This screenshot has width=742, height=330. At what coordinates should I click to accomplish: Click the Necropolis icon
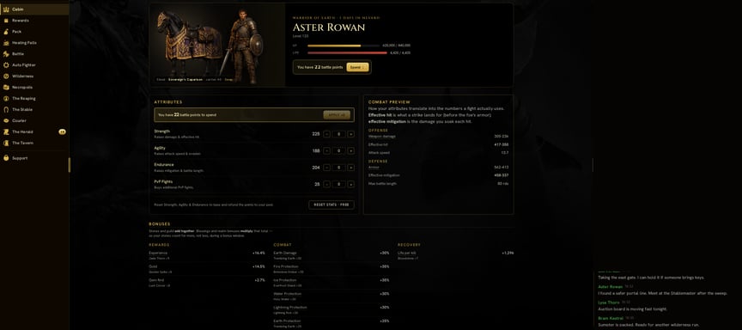6,87
